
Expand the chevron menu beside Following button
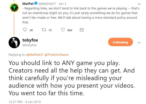click(139, 42)
